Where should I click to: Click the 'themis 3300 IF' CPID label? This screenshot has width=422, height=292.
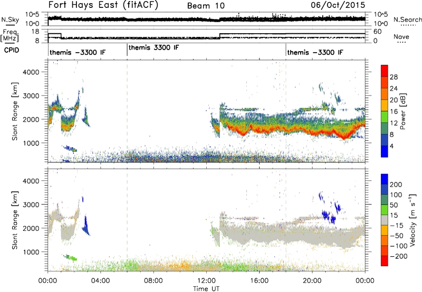[154, 47]
